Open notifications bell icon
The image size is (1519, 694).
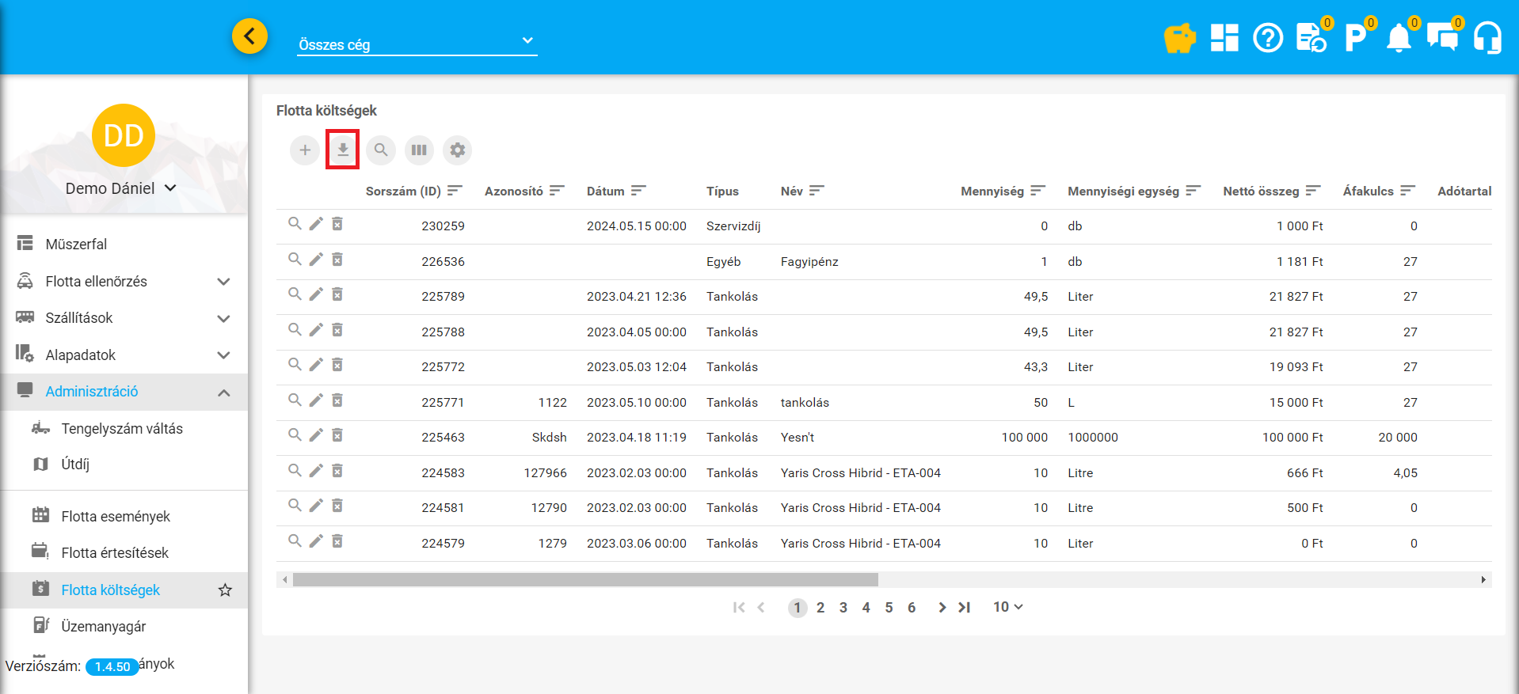click(1398, 37)
